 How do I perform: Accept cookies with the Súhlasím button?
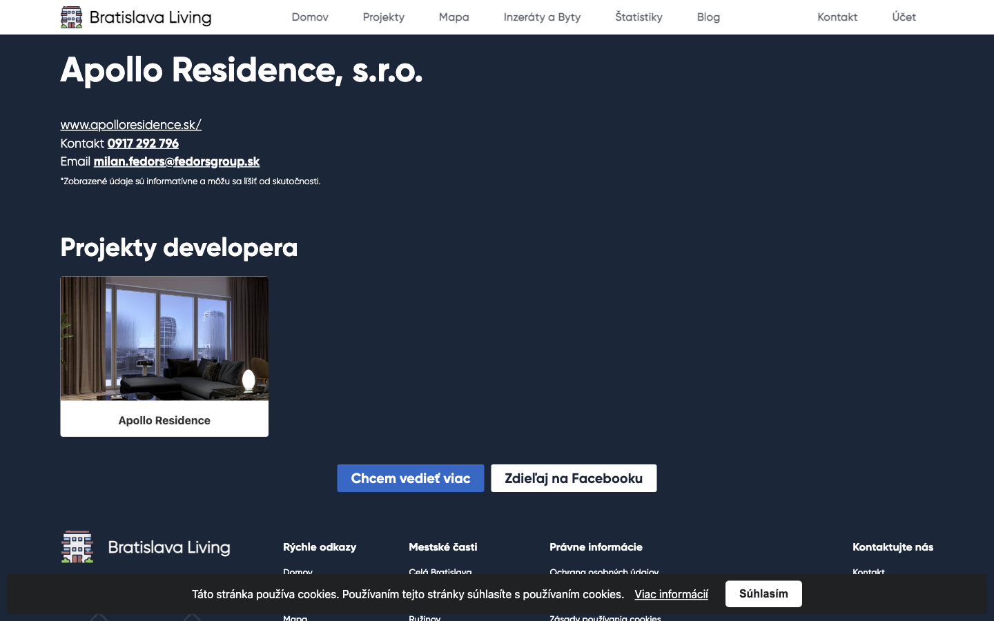tap(763, 593)
